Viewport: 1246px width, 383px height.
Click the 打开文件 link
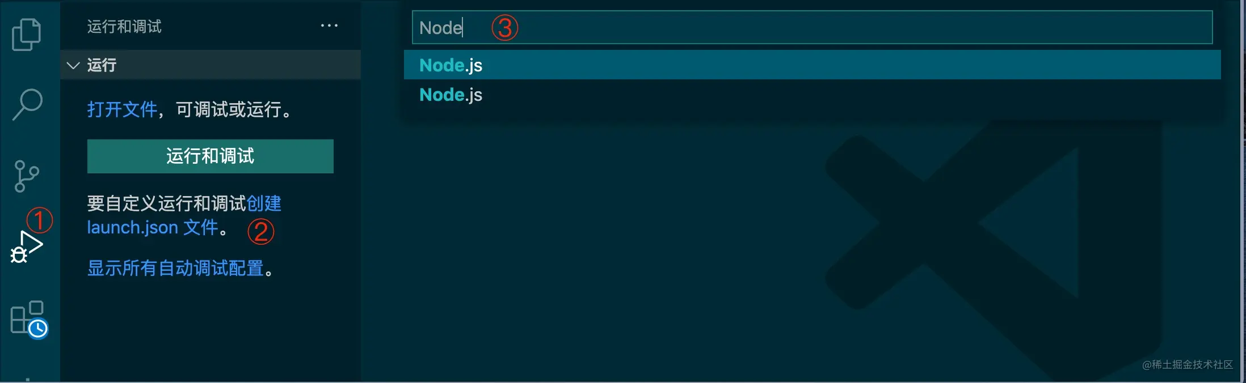[122, 109]
